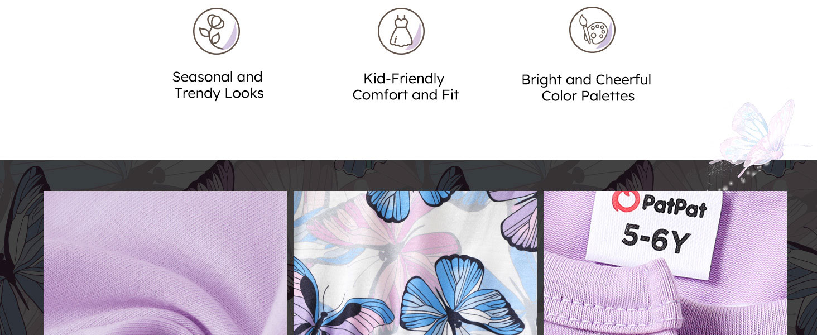Viewport: 817px width, 335px height.
Task: Open the plain lilac fabric close-up image
Action: coord(165,263)
